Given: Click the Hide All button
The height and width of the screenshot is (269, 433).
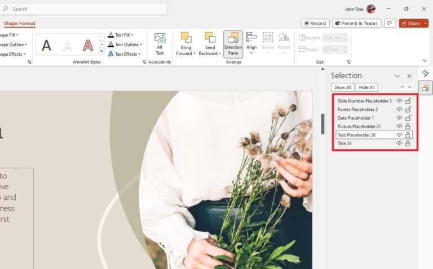Looking at the screenshot, I should point(366,87).
